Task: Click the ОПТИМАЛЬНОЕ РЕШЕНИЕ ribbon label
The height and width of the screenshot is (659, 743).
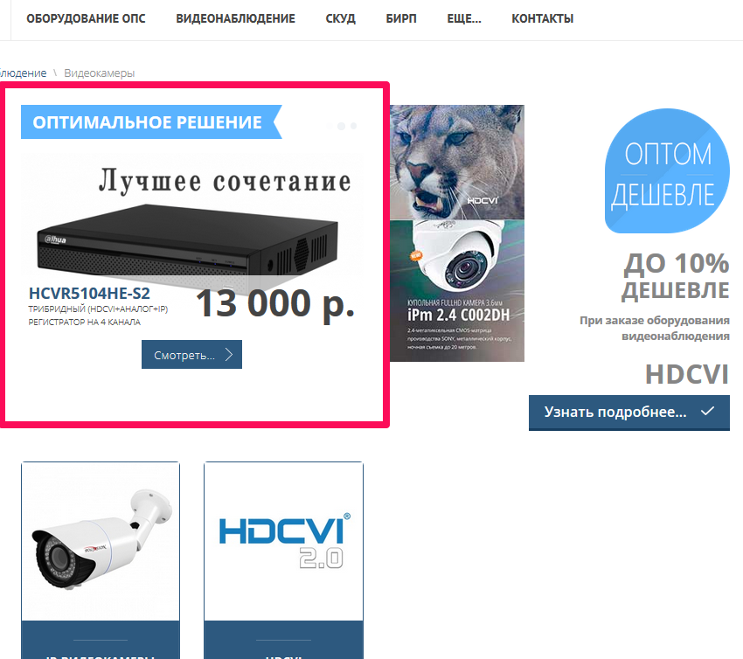Action: coord(148,122)
